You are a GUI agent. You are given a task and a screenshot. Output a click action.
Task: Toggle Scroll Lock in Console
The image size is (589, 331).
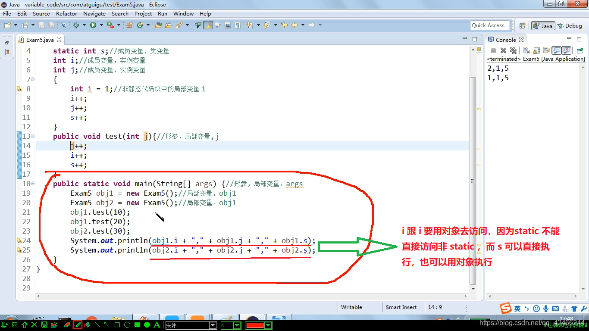pos(537,51)
